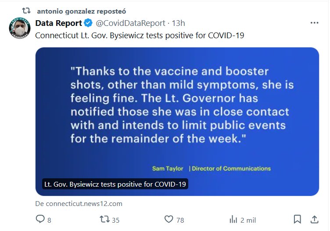
Task: Open the share tweet icon
Action: click(314, 219)
